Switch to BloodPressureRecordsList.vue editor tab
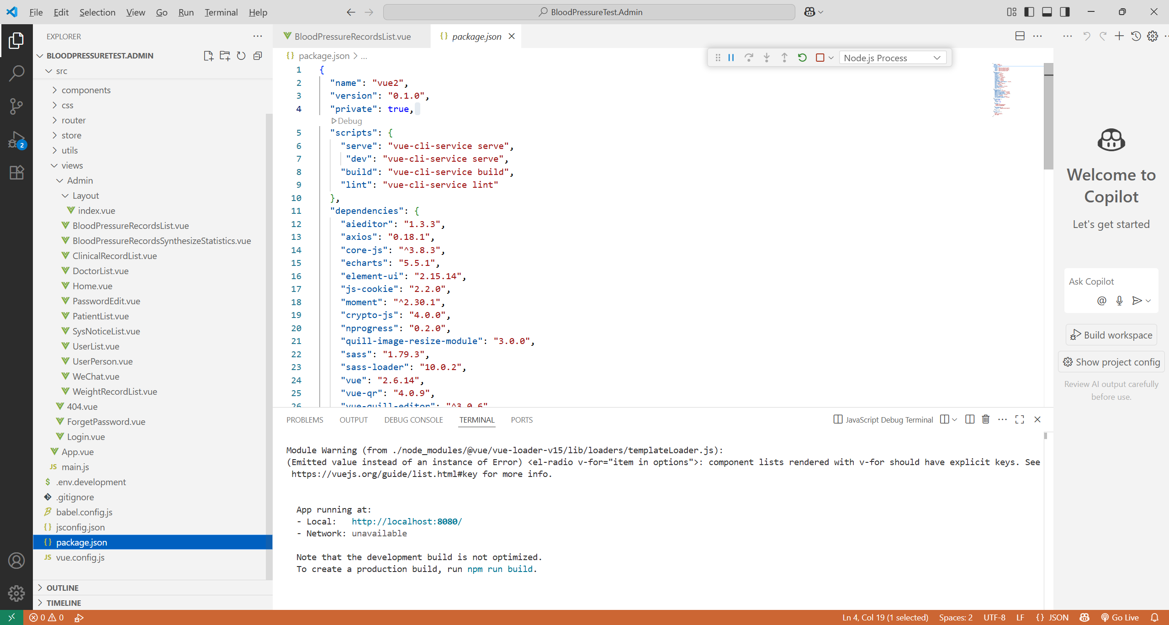This screenshot has height=625, width=1169. [x=352, y=36]
